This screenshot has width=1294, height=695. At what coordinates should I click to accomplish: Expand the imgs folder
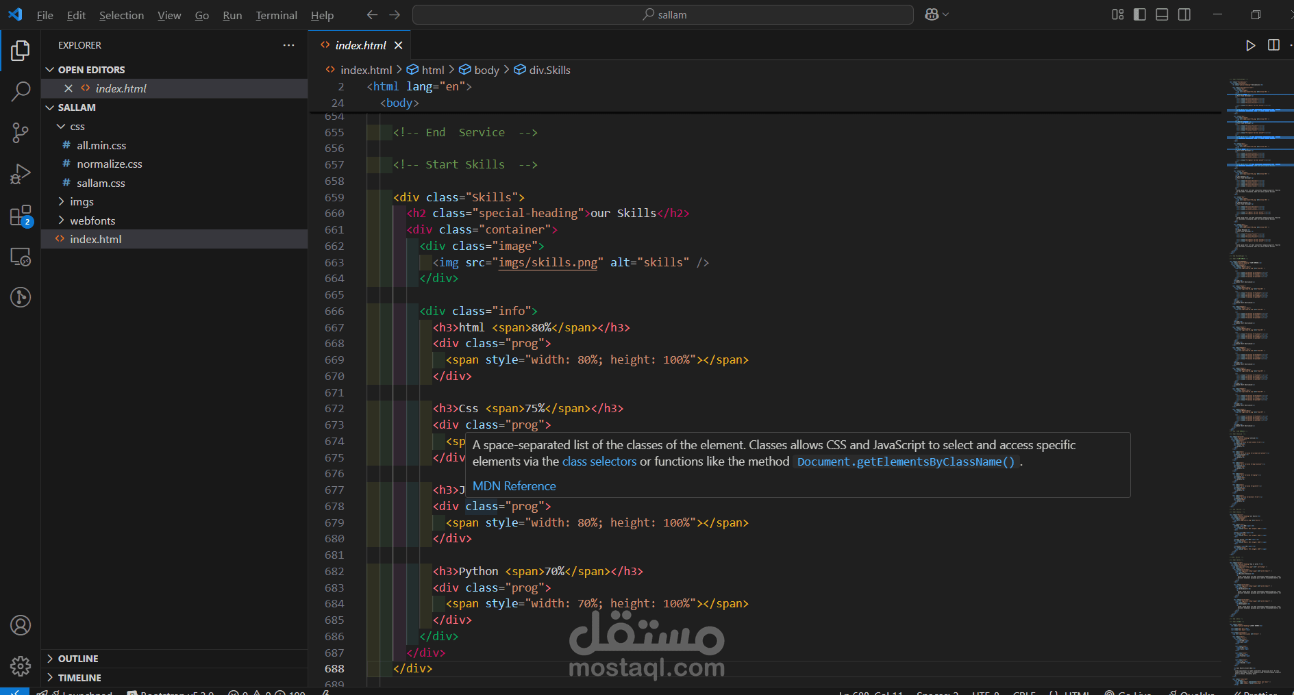(x=61, y=201)
